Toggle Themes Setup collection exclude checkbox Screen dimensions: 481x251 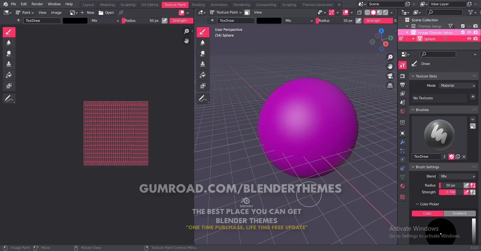pos(463,26)
